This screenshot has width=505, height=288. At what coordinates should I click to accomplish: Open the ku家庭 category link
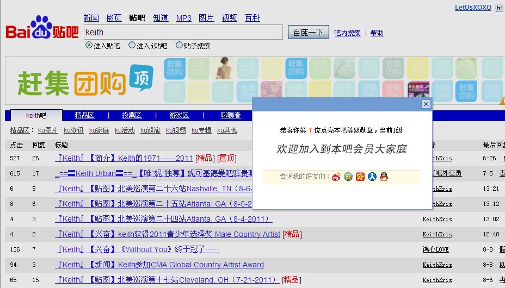[99, 130]
